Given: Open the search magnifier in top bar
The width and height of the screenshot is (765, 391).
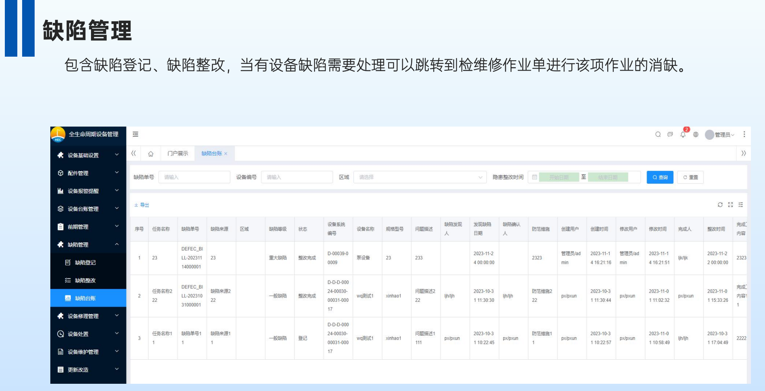Looking at the screenshot, I should point(658,135).
